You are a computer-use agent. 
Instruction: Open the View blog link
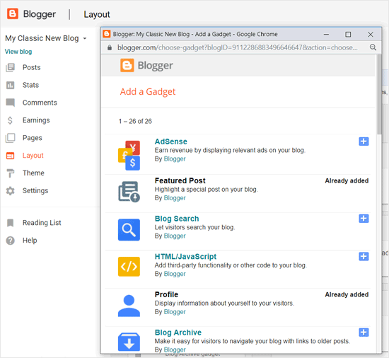pyautogui.click(x=18, y=52)
